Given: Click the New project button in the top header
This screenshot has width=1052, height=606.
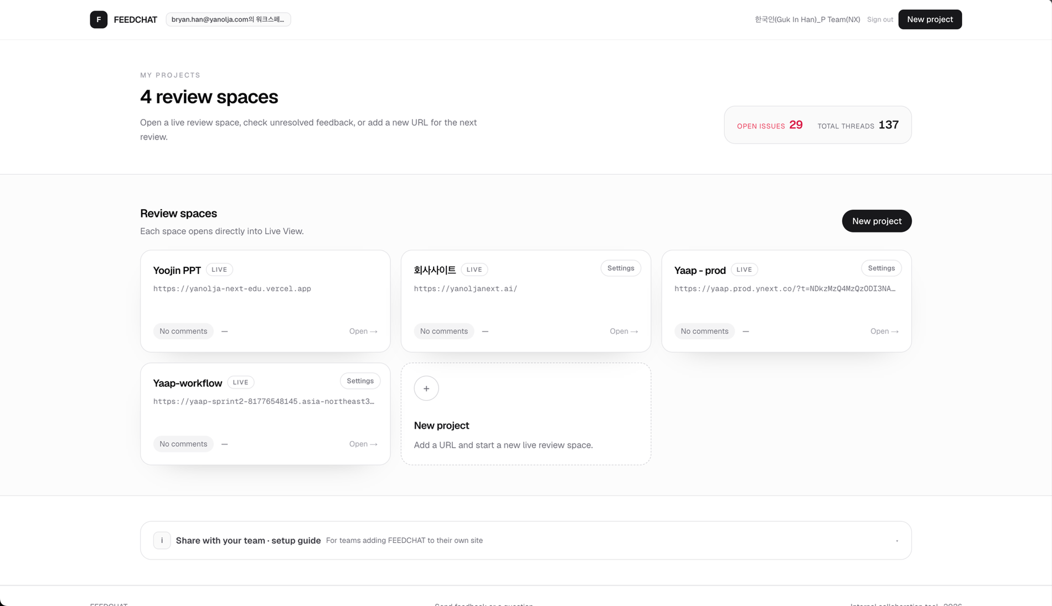Looking at the screenshot, I should (x=930, y=19).
